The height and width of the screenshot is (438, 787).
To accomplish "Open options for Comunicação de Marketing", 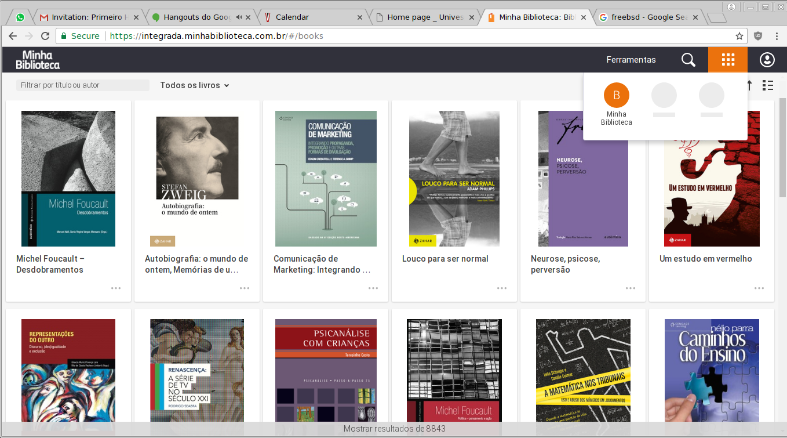I will pos(373,288).
